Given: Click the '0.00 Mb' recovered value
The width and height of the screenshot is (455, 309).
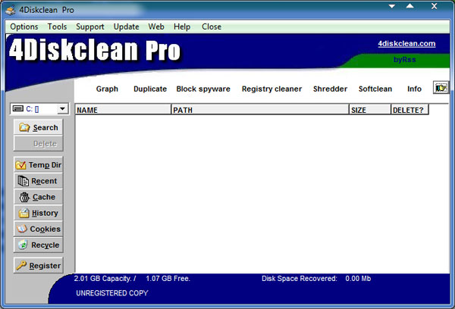Looking at the screenshot, I should (358, 279).
